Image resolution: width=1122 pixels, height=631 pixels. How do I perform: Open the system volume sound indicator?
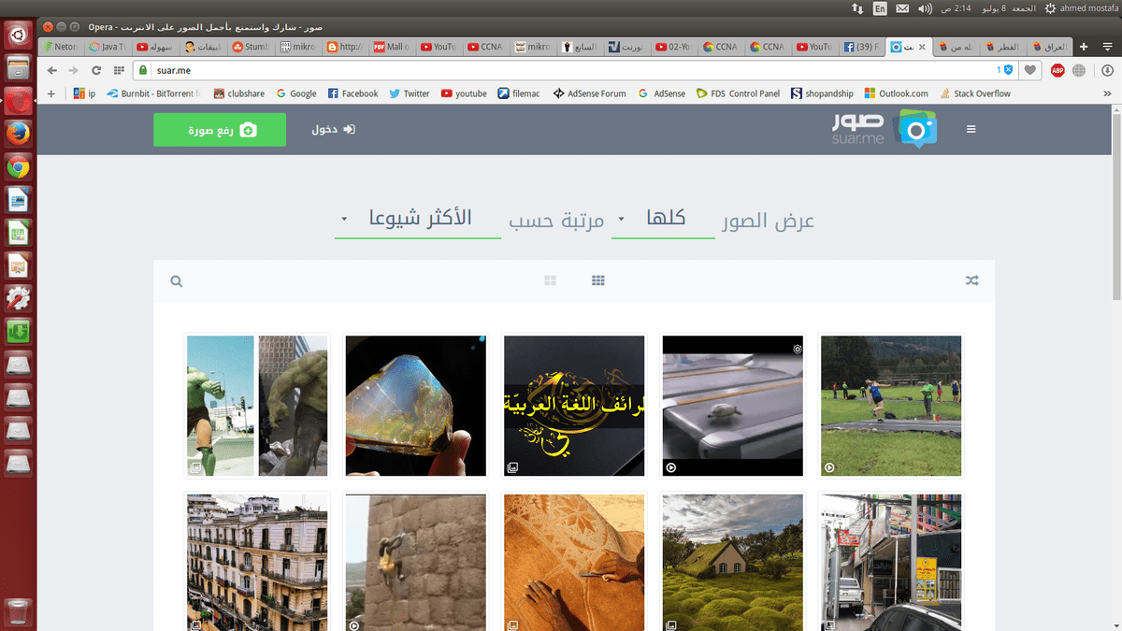point(925,8)
